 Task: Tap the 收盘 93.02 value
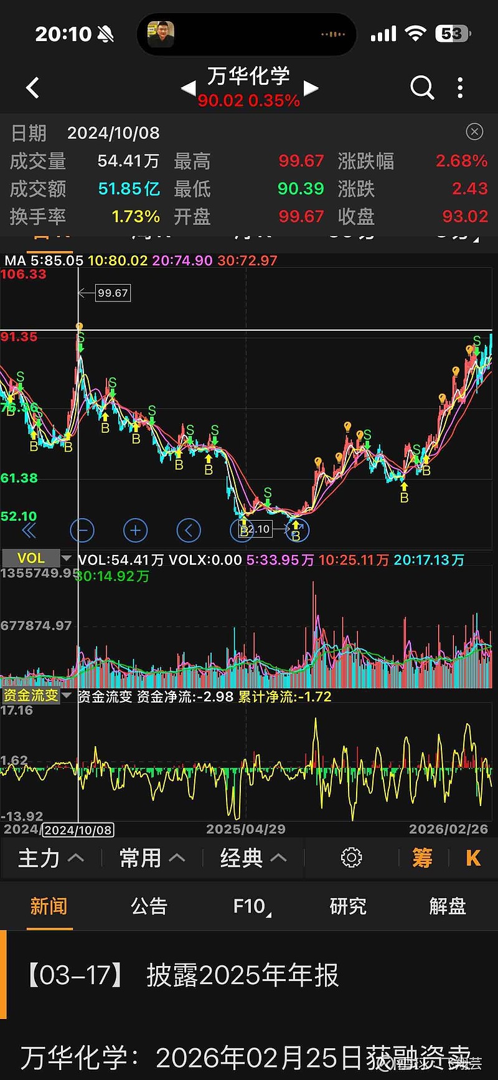point(465,216)
